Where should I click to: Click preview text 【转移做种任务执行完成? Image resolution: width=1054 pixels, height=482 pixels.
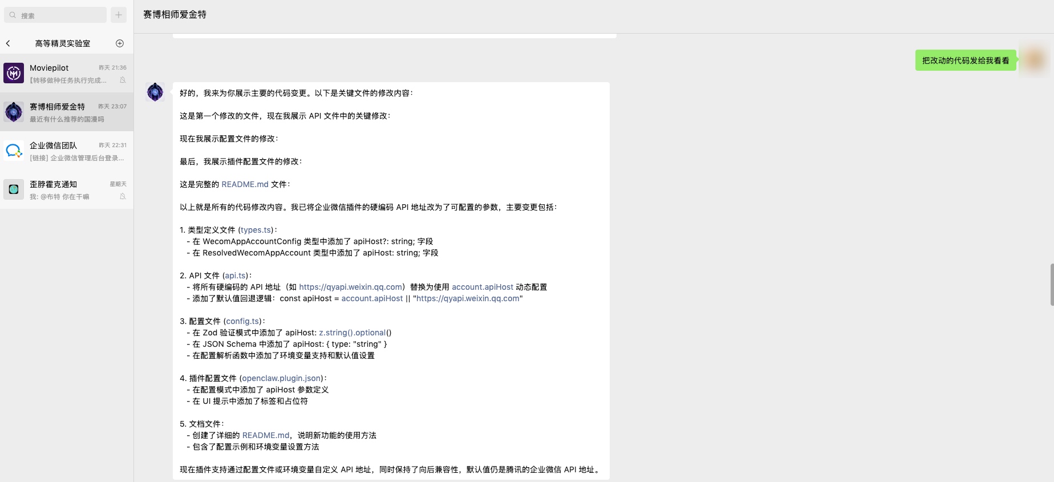pyautogui.click(x=68, y=80)
